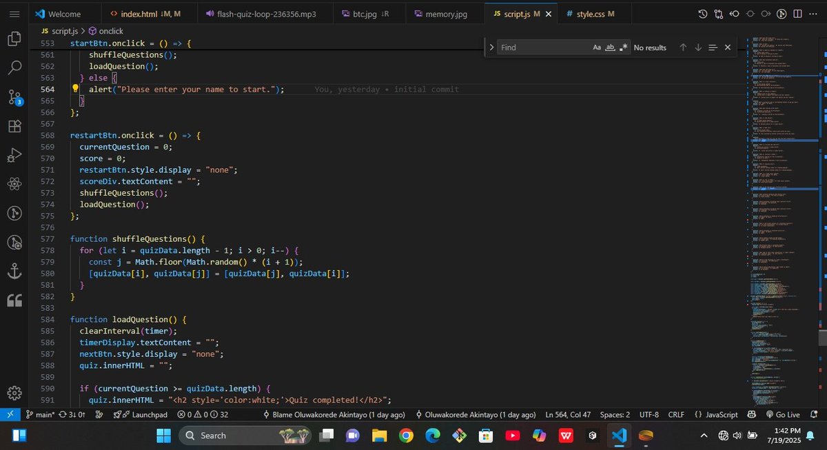Close the Find widget
This screenshot has width=827, height=450.
tap(728, 48)
